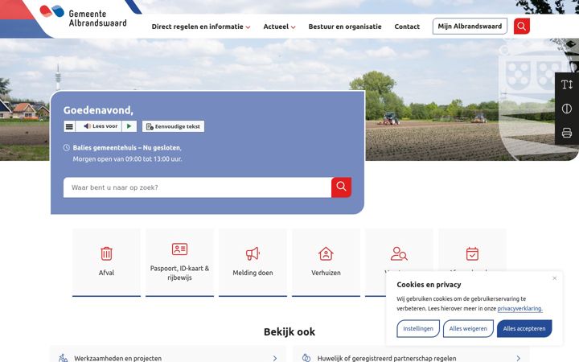Switch to Eenvoudige tekst
This screenshot has width=579, height=362.
coord(173,126)
